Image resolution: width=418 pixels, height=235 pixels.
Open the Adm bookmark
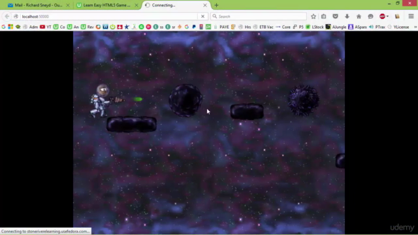click(x=31, y=27)
